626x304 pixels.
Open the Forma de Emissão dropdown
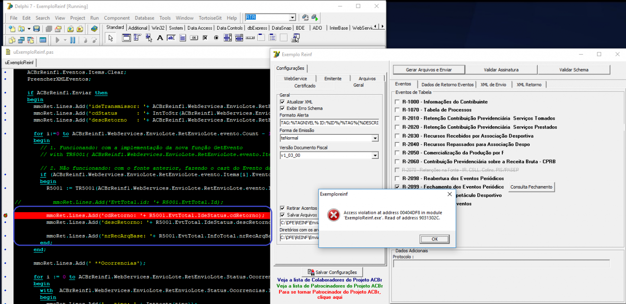coord(375,138)
